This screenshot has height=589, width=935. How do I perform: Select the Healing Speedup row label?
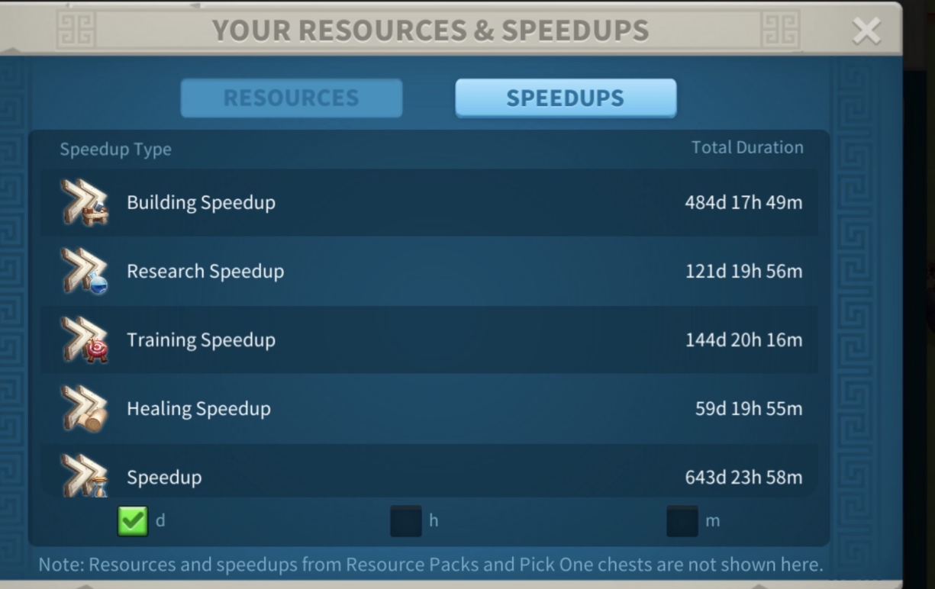click(198, 409)
